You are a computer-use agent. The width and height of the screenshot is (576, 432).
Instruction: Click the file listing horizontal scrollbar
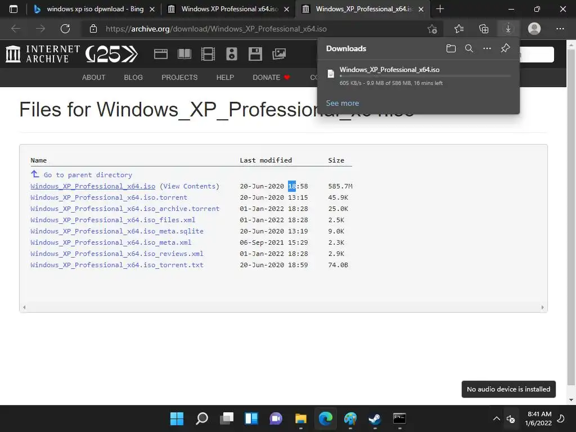point(283,307)
